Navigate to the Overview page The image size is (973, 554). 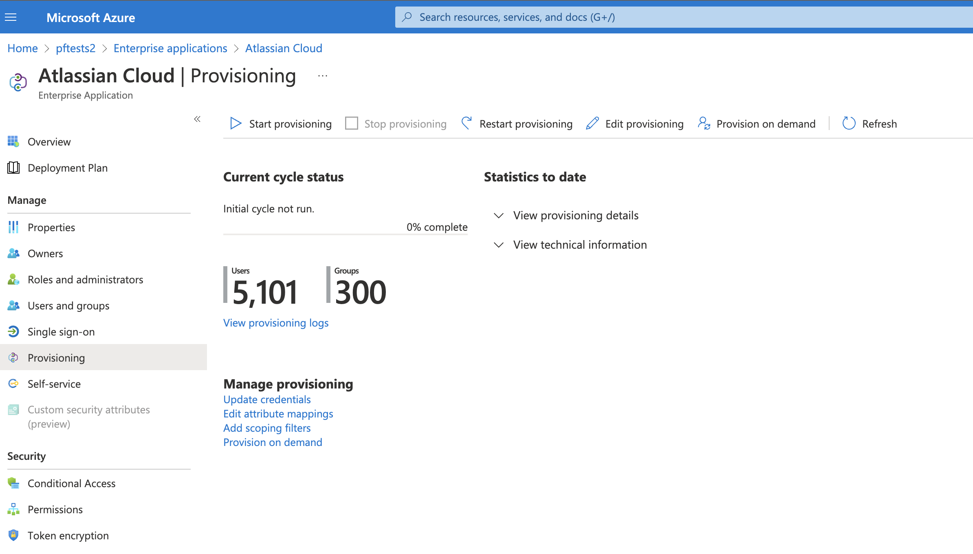(x=49, y=141)
